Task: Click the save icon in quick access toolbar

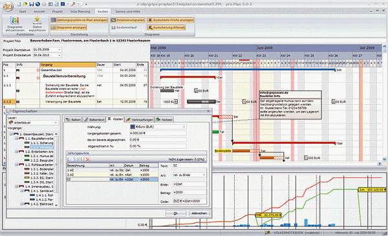Action: coord(32,4)
